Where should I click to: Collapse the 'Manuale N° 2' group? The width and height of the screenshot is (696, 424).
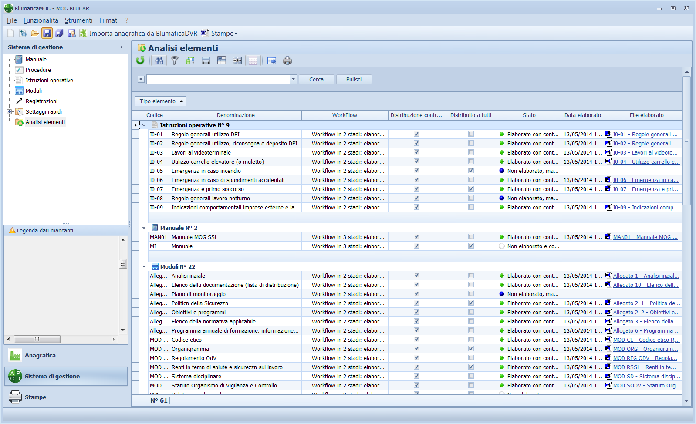144,228
